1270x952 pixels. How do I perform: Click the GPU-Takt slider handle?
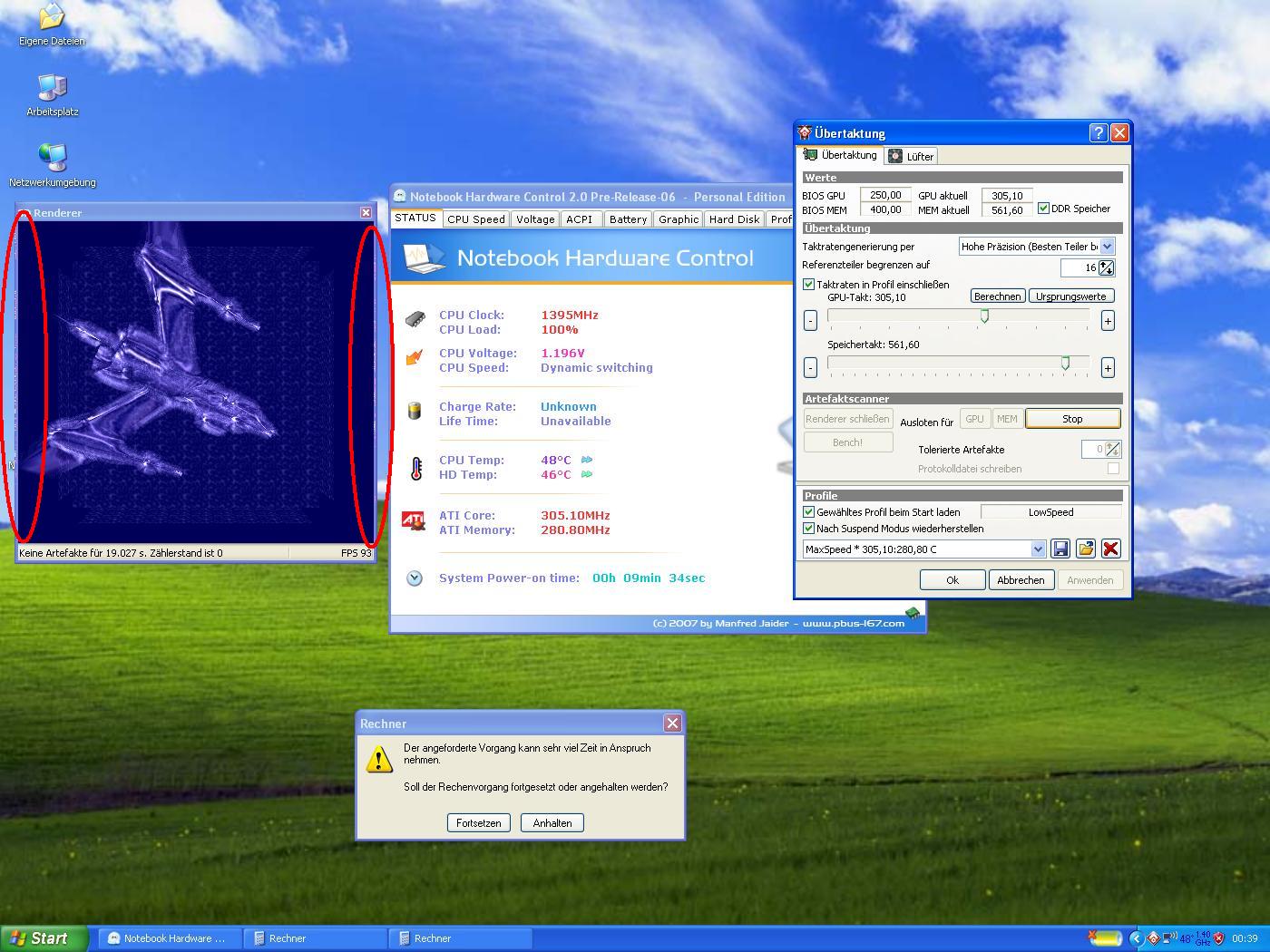(984, 316)
